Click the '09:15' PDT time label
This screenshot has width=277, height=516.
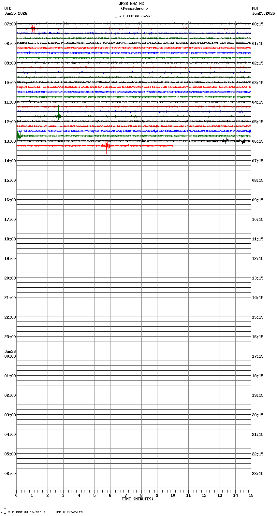258,200
